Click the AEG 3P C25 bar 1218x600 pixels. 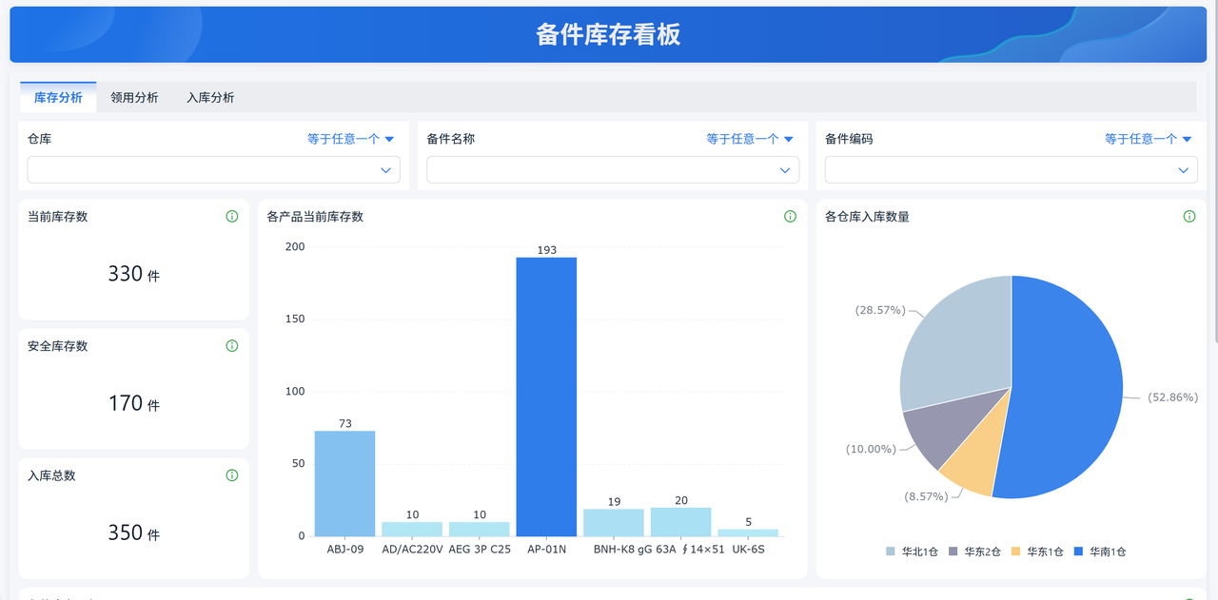[480, 529]
